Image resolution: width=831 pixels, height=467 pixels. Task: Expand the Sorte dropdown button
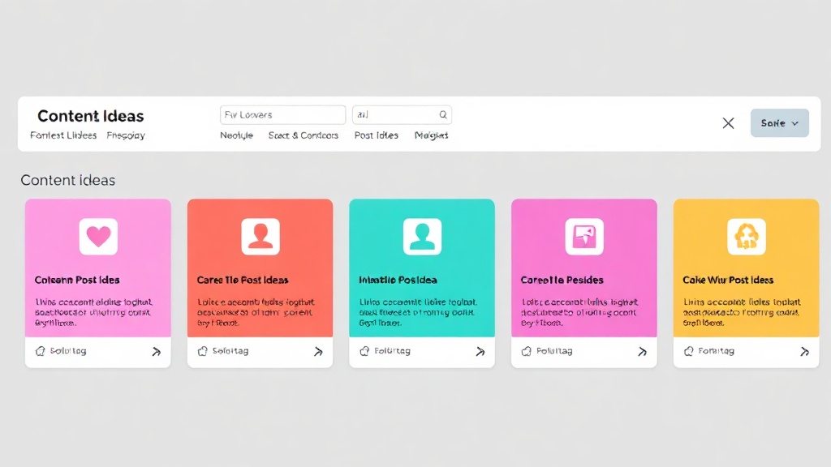point(780,123)
